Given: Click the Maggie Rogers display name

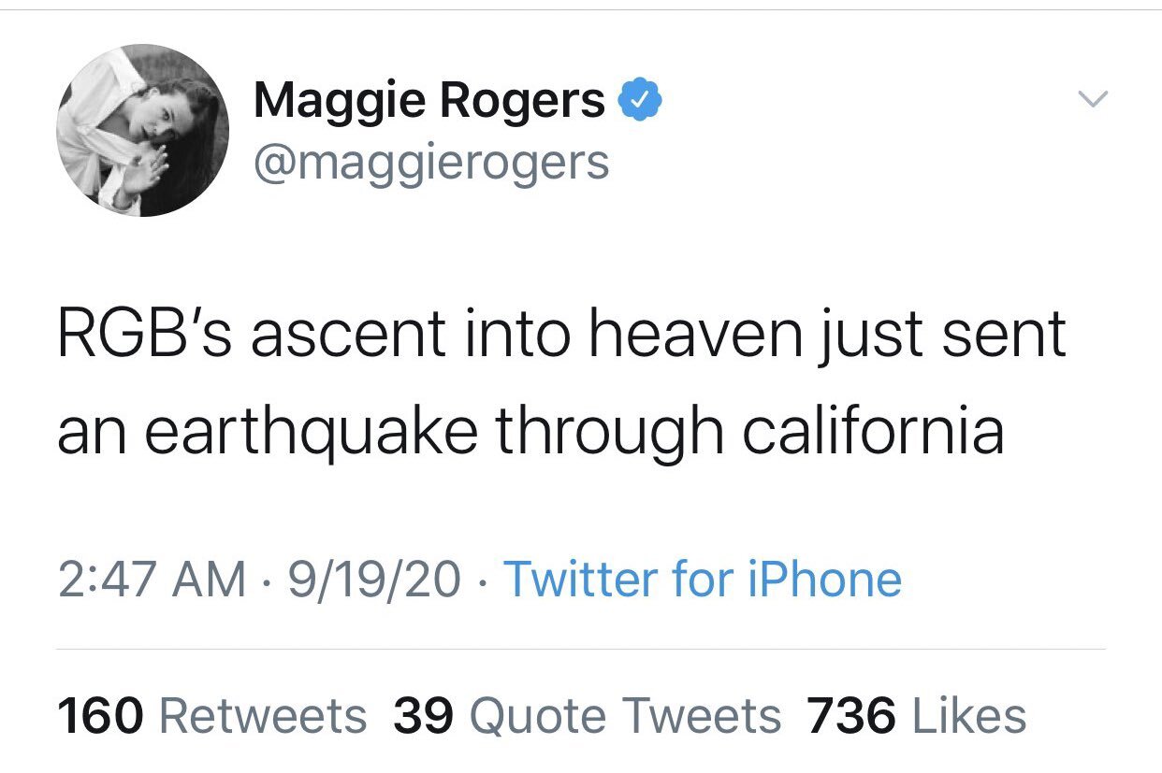Looking at the screenshot, I should (429, 100).
